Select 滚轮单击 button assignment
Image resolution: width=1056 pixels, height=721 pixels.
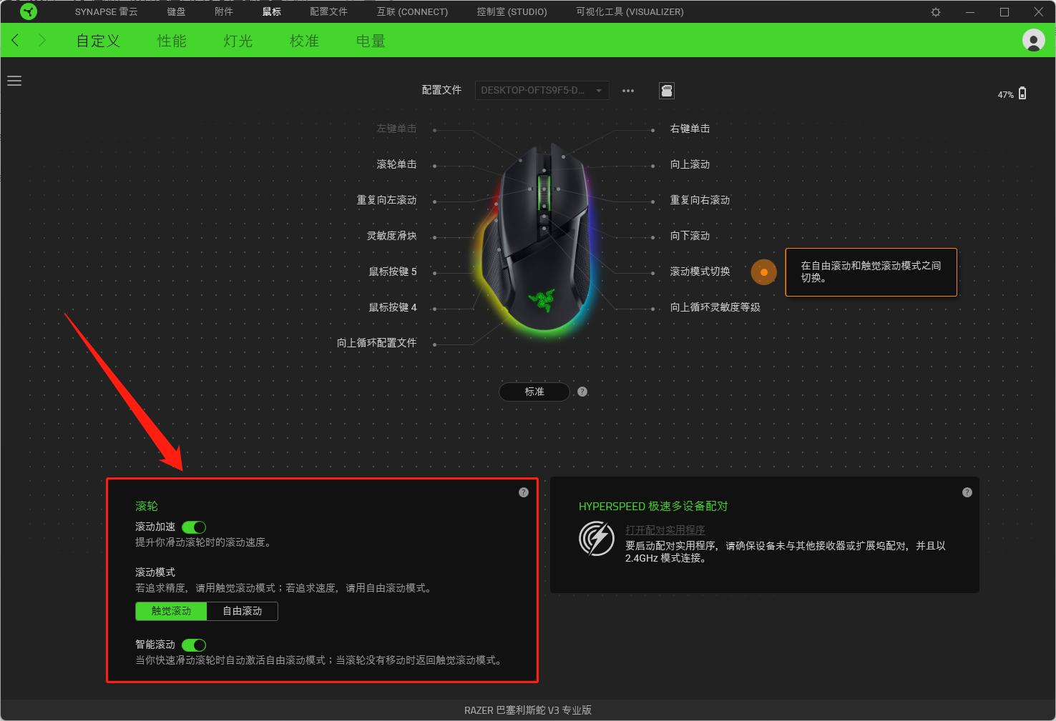coord(396,164)
